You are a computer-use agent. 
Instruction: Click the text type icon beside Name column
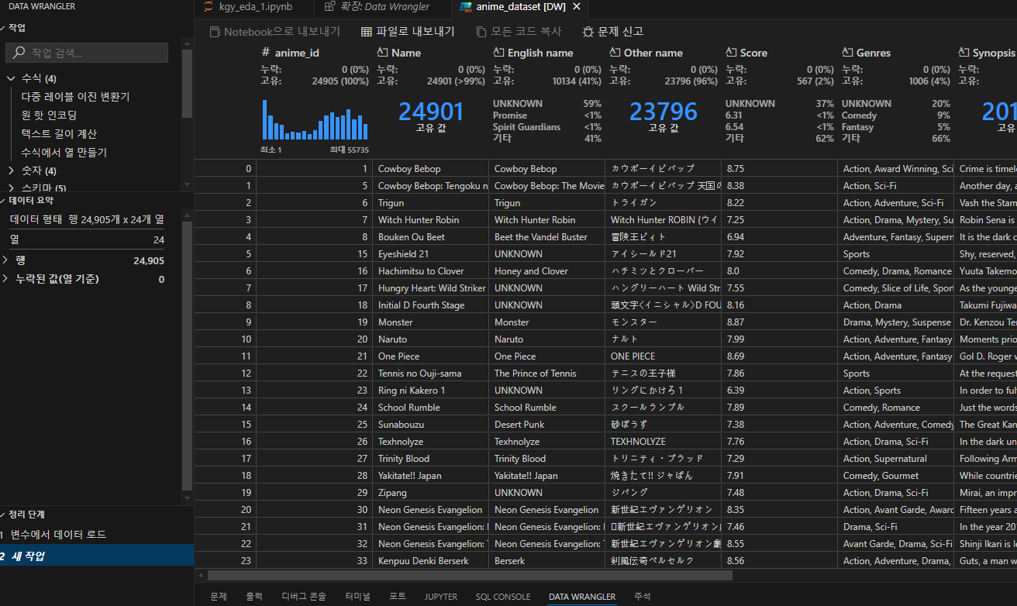[382, 53]
